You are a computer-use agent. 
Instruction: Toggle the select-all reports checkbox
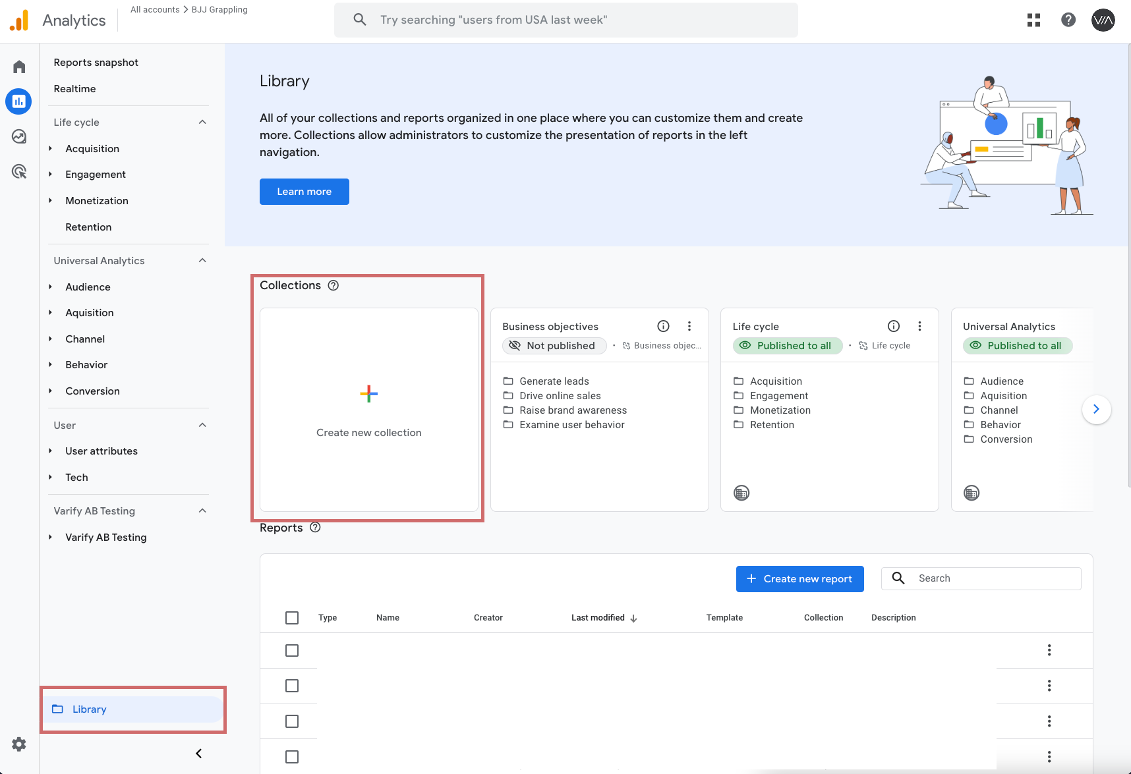point(292,618)
